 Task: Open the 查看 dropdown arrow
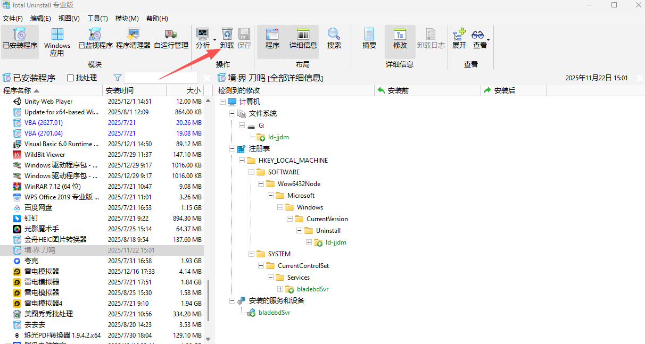[487, 40]
